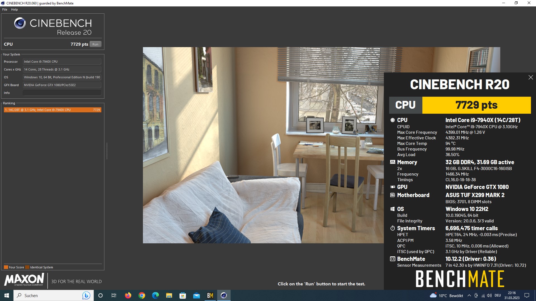The height and width of the screenshot is (301, 536).
Task: Expand hidden system tray icons
Action: coord(469,295)
